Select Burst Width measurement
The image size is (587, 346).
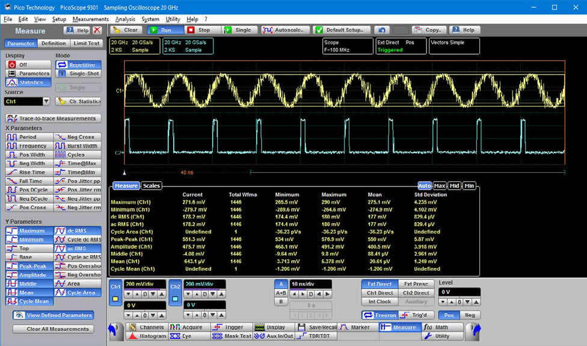pyautogui.click(x=78, y=146)
